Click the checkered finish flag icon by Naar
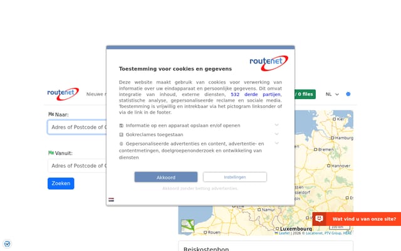Screen dimensions: 401x251 tap(51, 114)
